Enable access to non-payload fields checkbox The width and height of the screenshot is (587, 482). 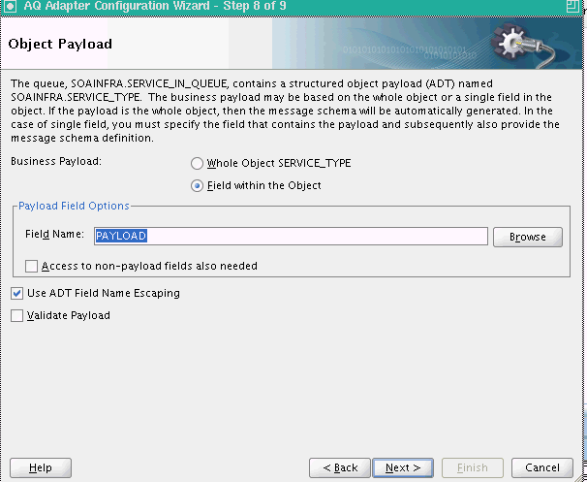(x=31, y=266)
